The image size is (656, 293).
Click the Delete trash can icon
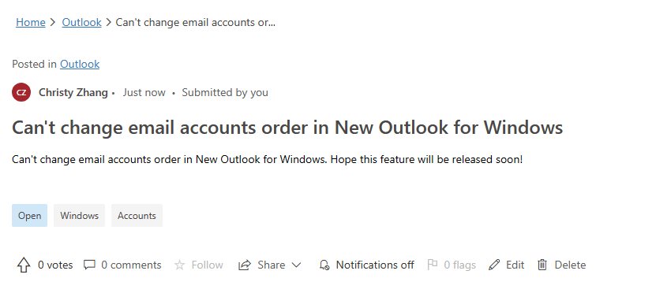[x=542, y=265]
